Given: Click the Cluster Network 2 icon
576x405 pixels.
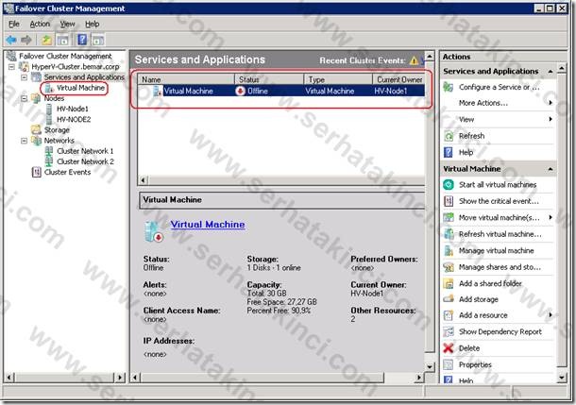Looking at the screenshot, I should 49,161.
